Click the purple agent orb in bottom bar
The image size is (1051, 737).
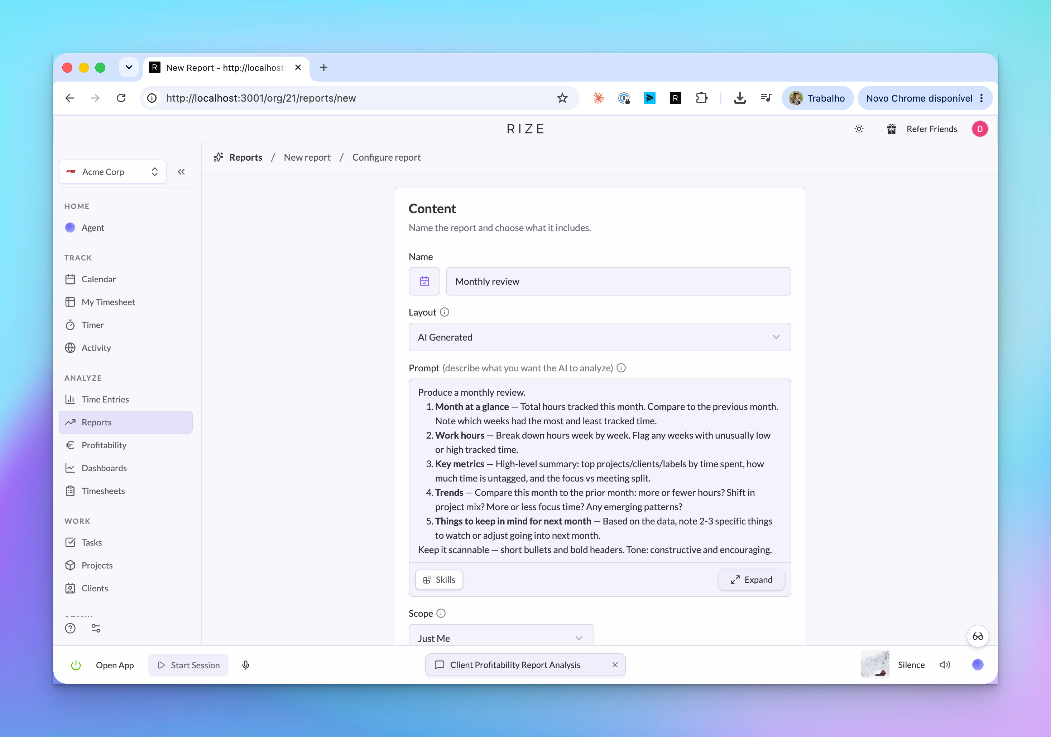click(977, 664)
